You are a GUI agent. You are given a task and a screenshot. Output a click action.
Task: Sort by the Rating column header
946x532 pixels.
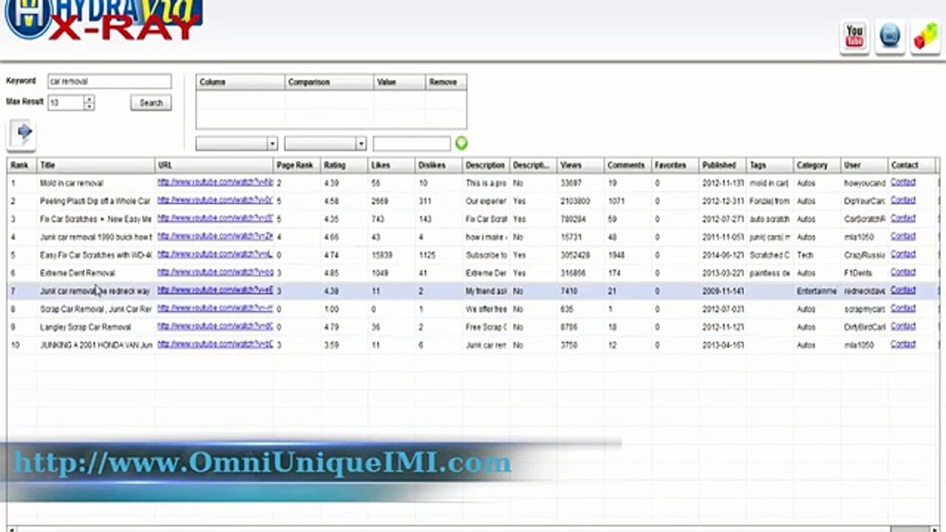[344, 165]
